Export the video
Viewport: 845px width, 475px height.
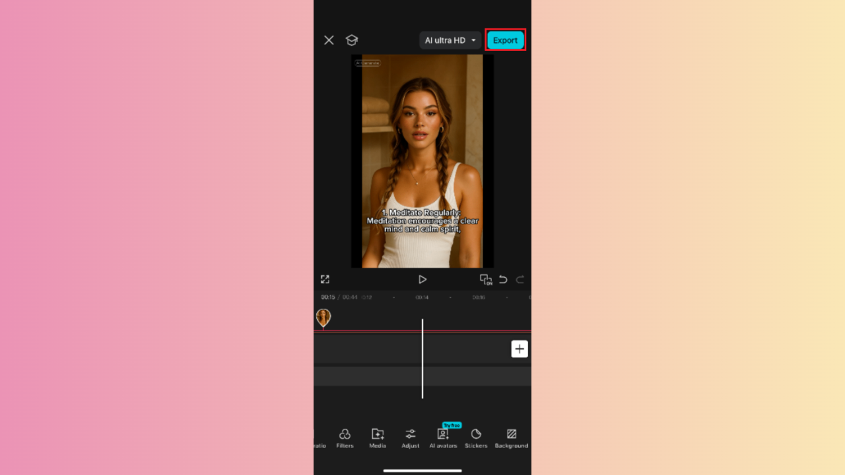(505, 40)
